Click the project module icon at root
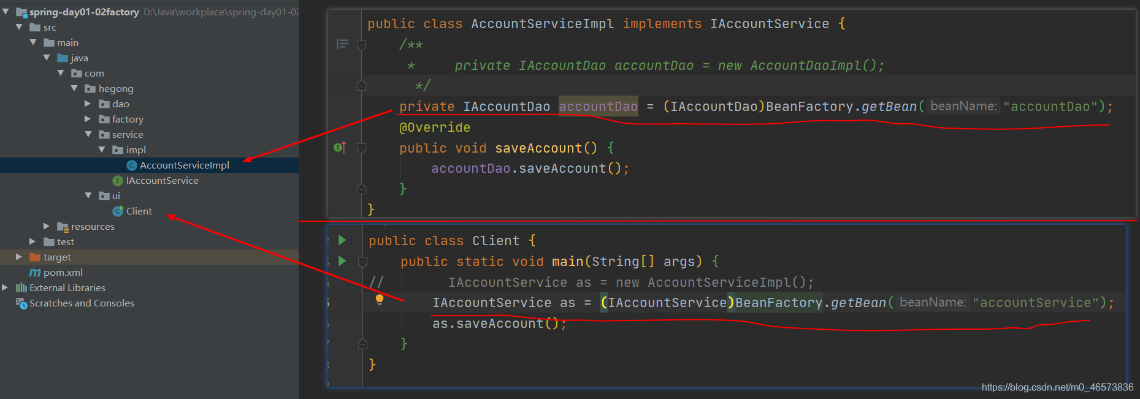 21,12
